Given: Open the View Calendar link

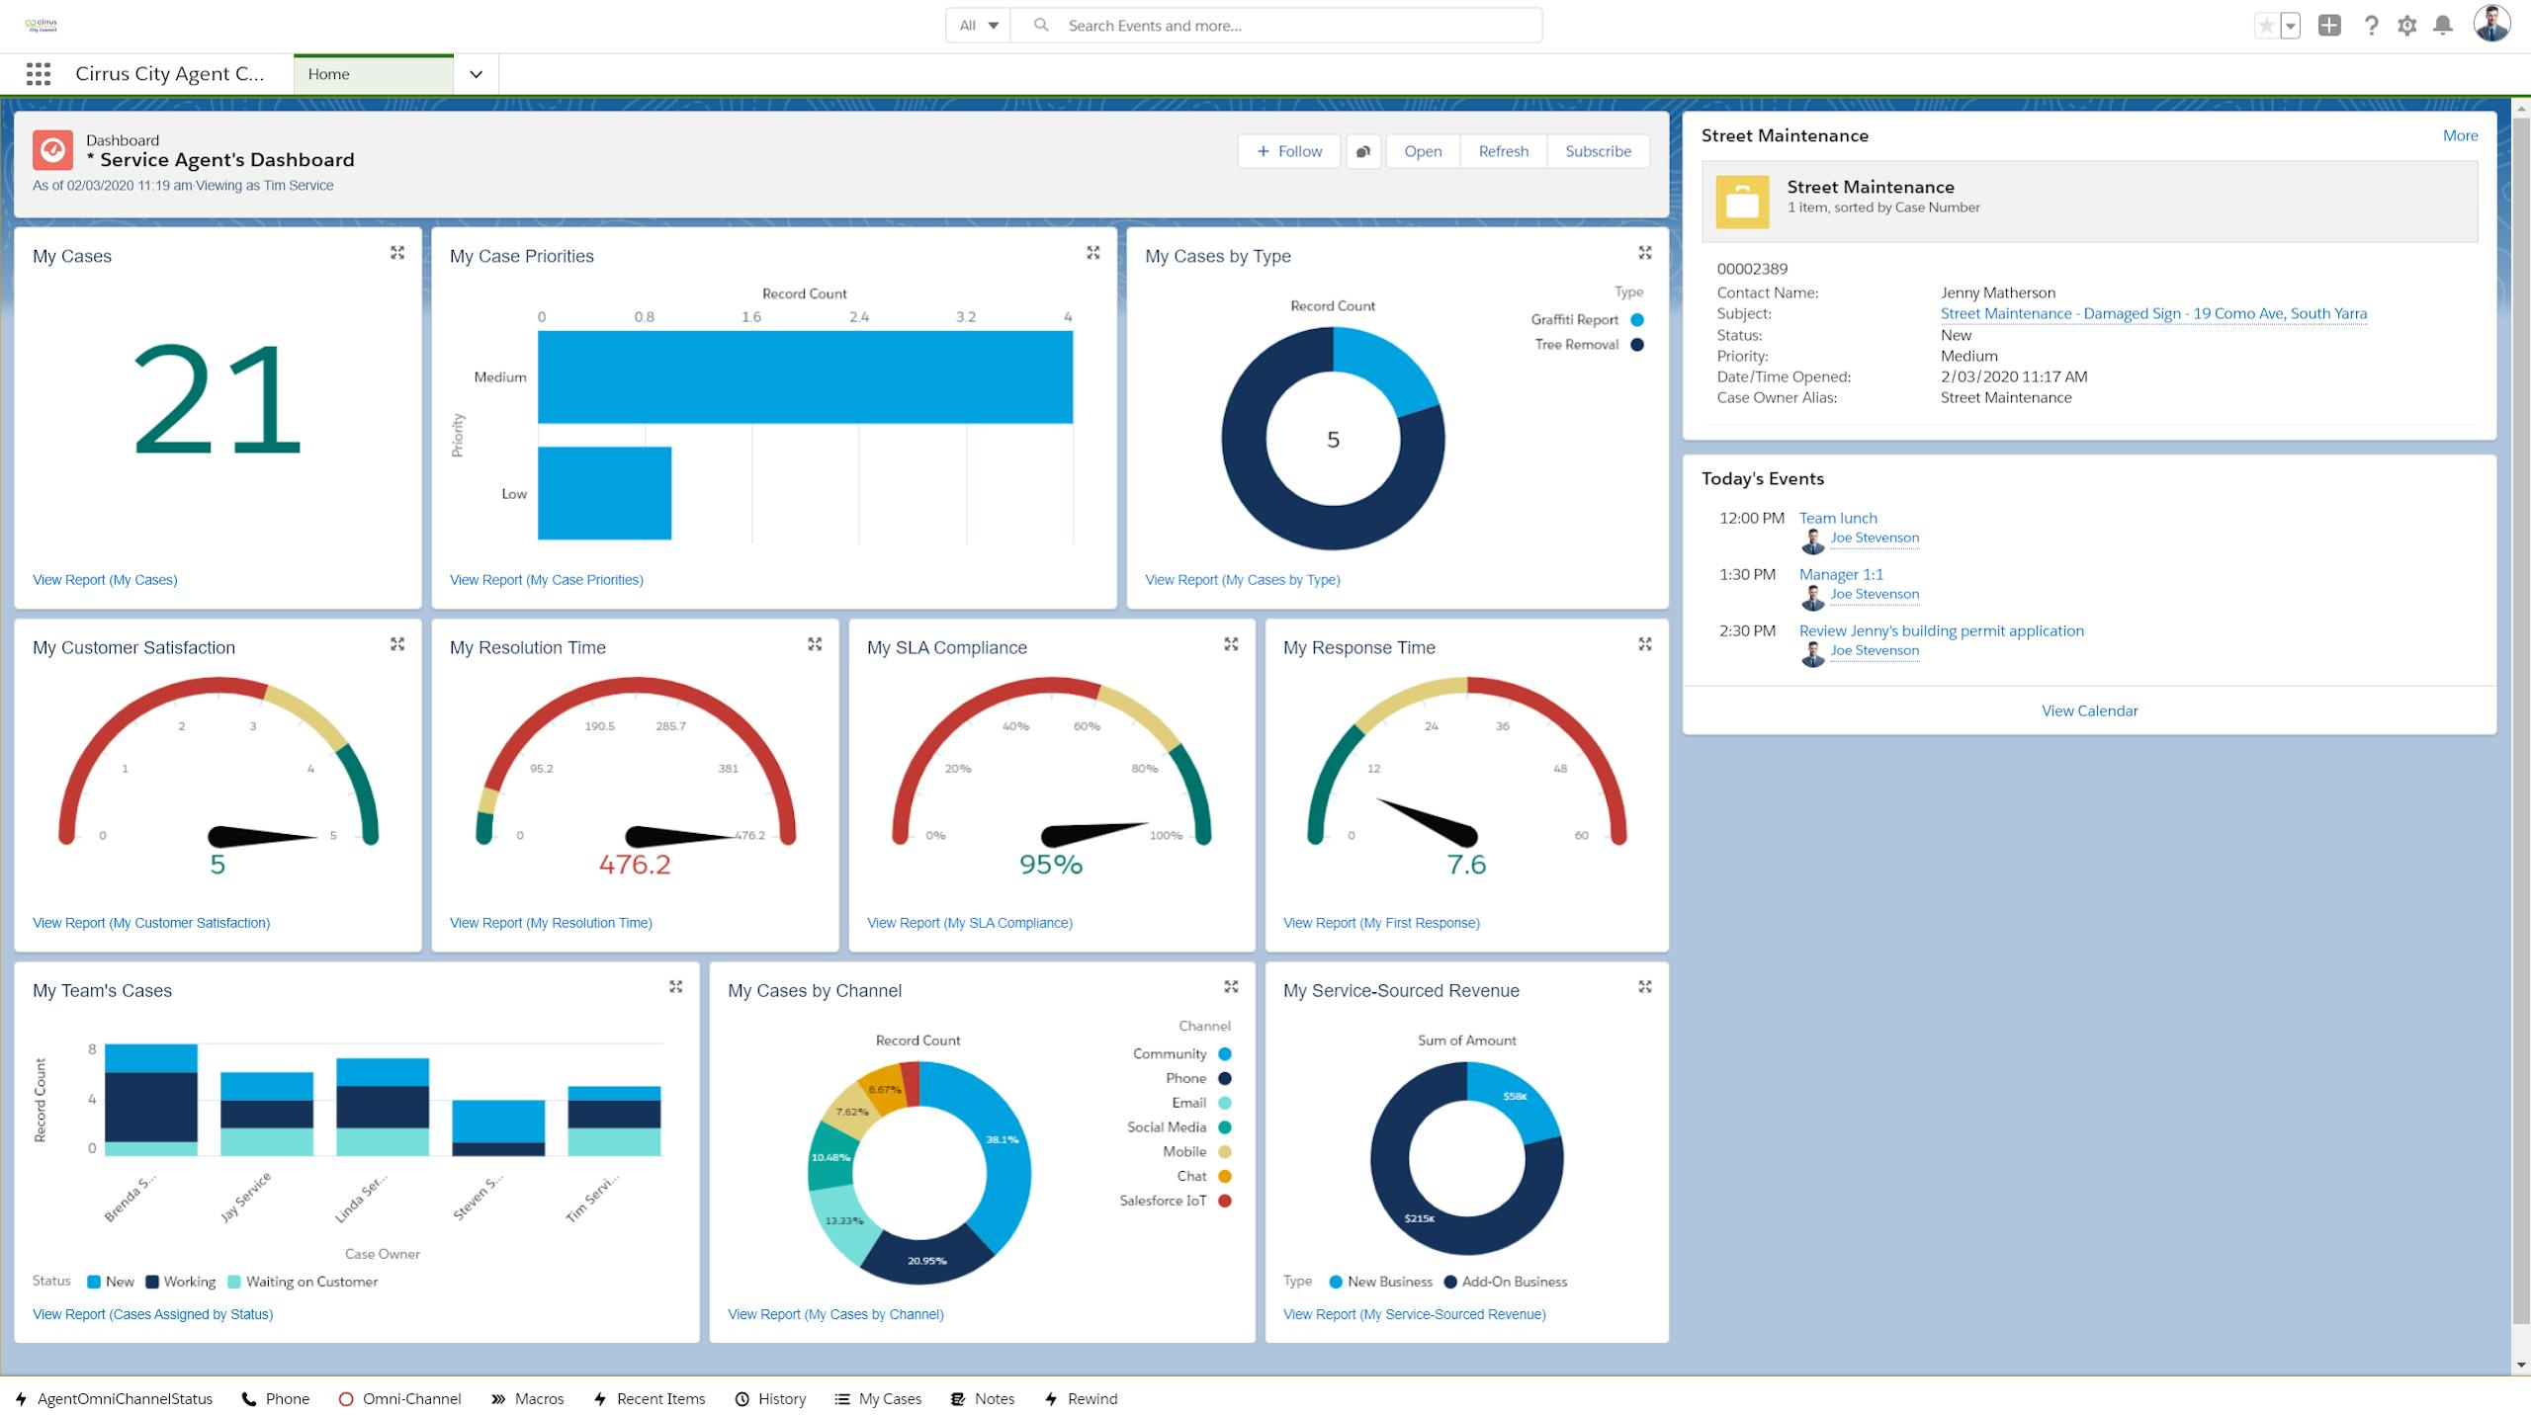Looking at the screenshot, I should (x=2089, y=710).
